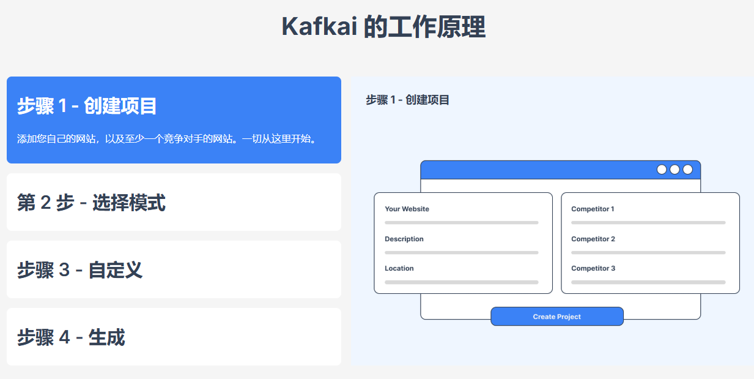The image size is (754, 379).
Task: Click the Competitor 3 field line
Action: (648, 282)
